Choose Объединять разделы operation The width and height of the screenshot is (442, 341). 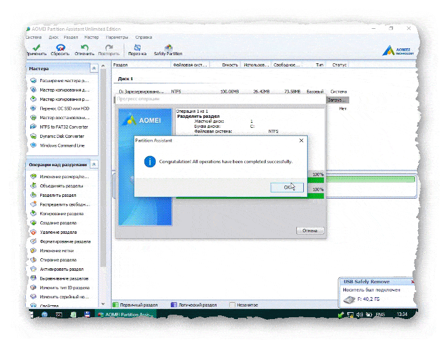pos(57,186)
